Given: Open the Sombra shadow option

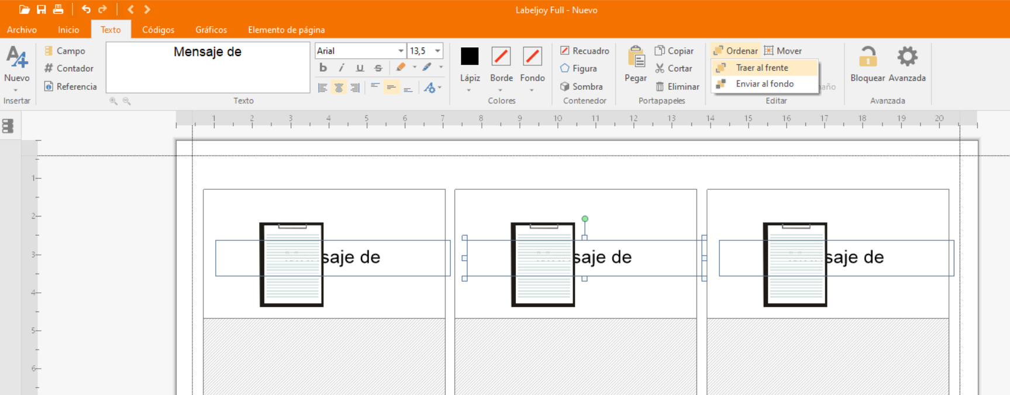Looking at the screenshot, I should pyautogui.click(x=581, y=86).
